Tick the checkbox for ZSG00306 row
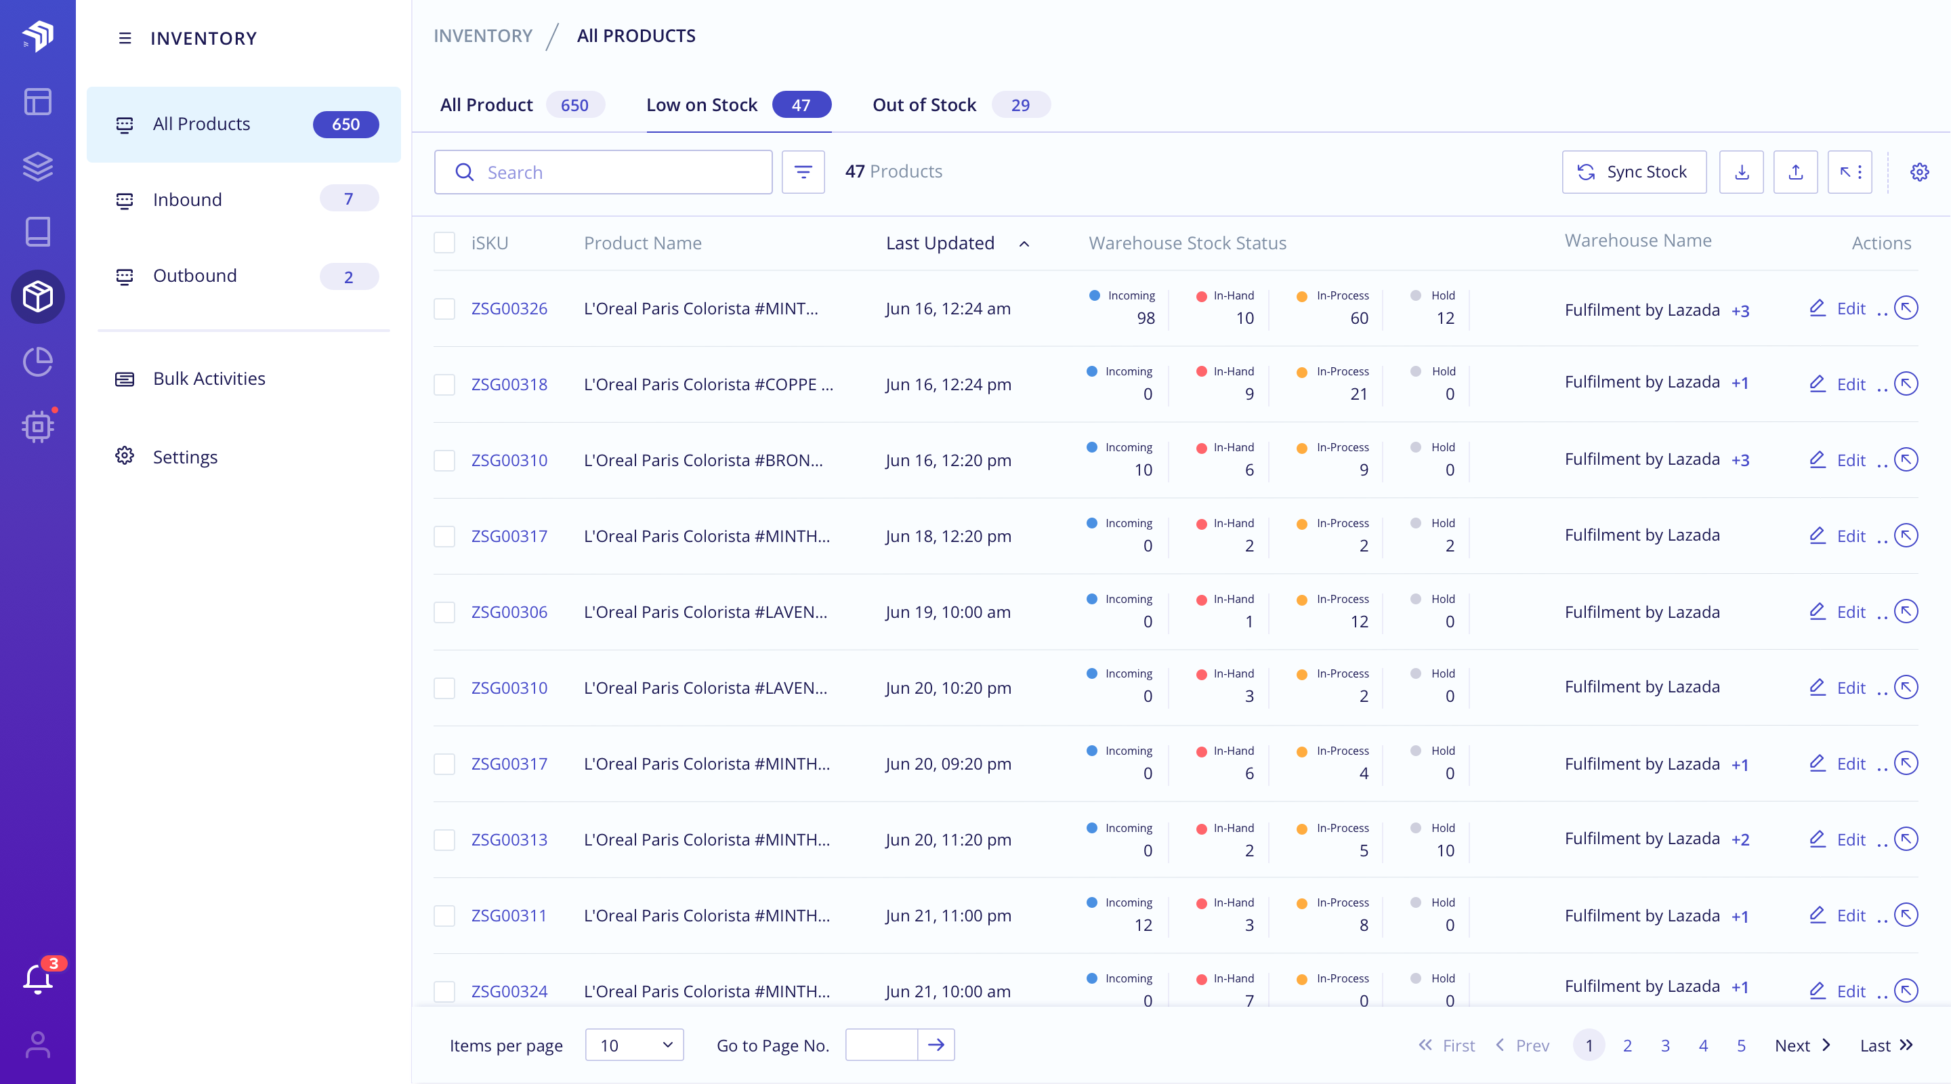Image resolution: width=1951 pixels, height=1084 pixels. [444, 612]
